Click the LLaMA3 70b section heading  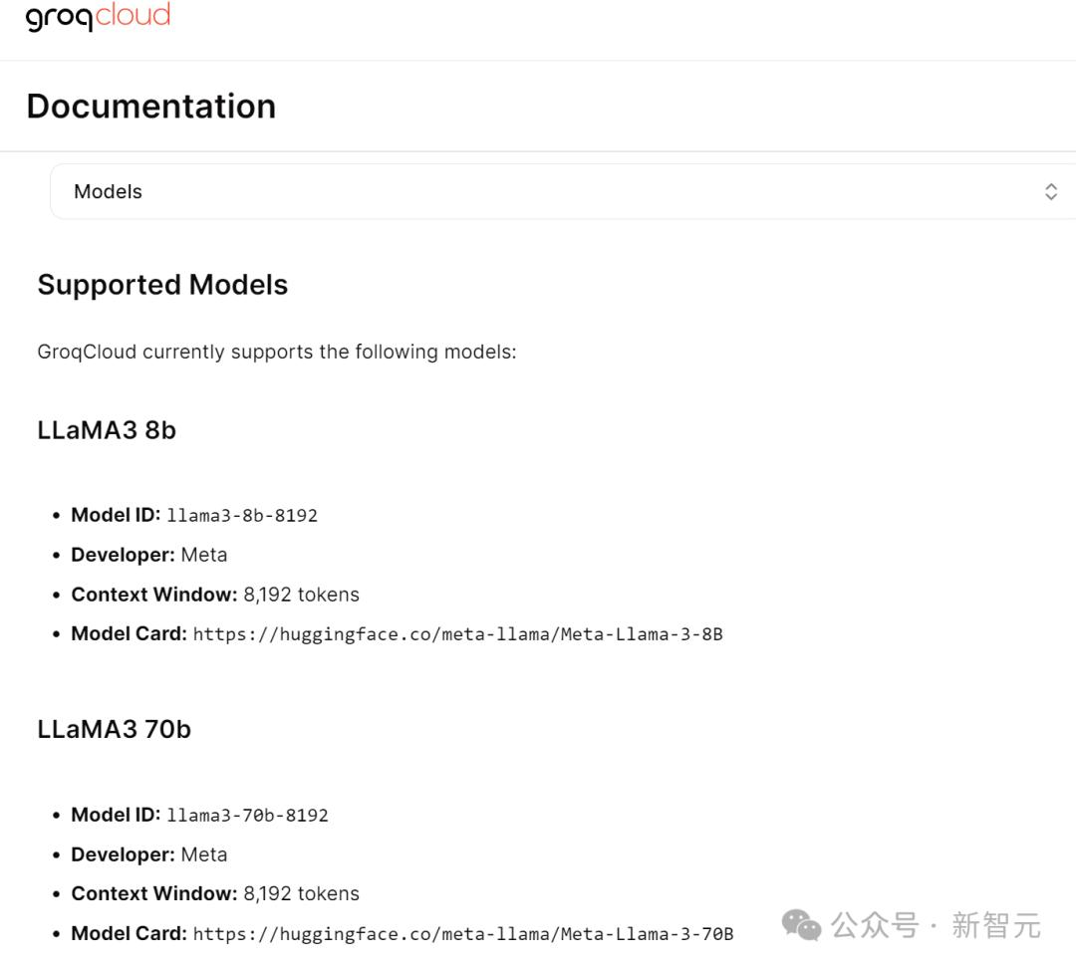pos(114,729)
